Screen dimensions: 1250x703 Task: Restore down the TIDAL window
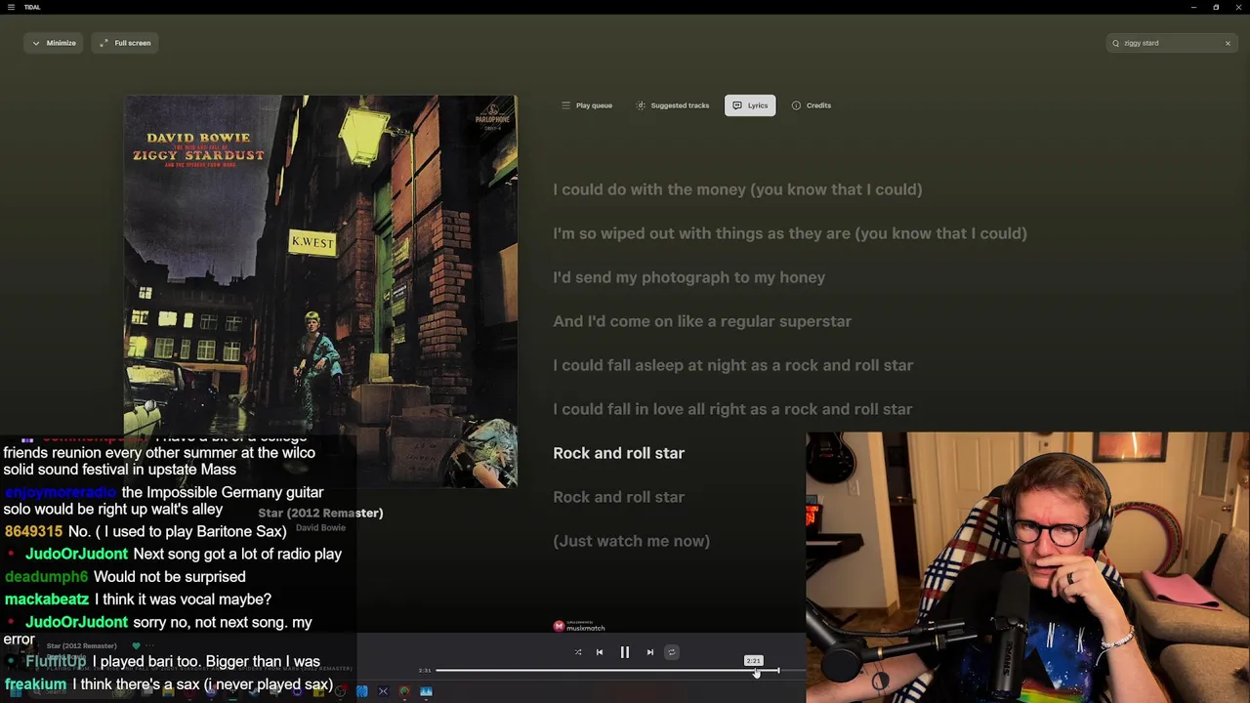coord(1216,7)
